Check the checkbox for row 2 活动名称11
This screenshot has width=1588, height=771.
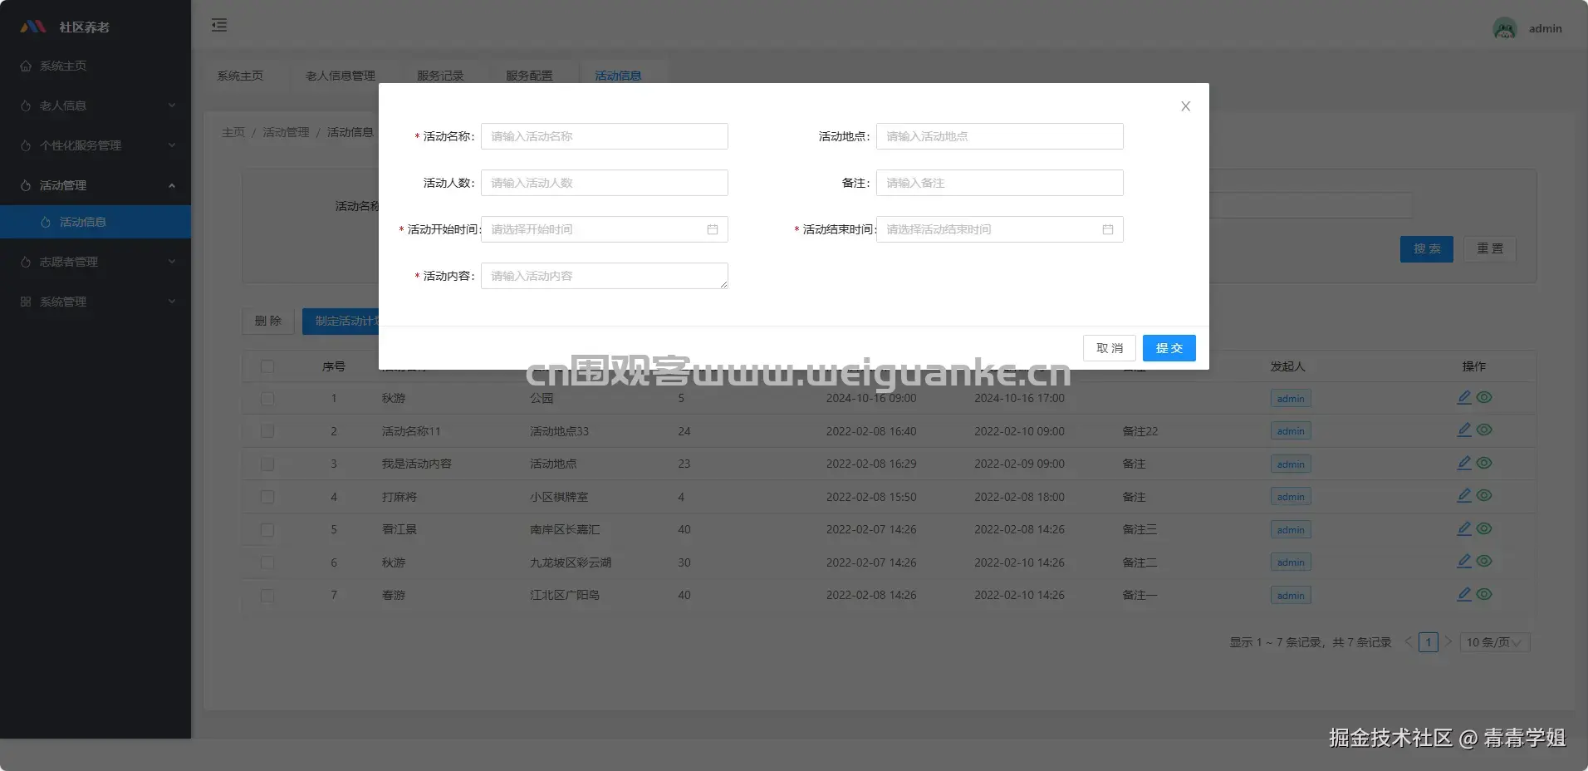tap(267, 431)
